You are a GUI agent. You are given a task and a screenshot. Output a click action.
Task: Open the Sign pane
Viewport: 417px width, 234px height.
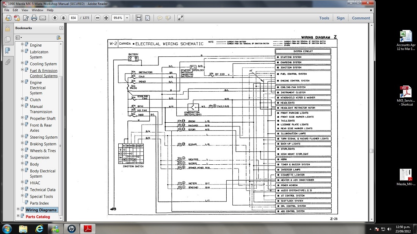coord(340,18)
